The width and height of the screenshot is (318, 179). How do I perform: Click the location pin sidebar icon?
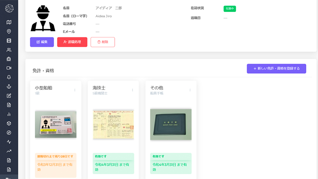[9, 31]
